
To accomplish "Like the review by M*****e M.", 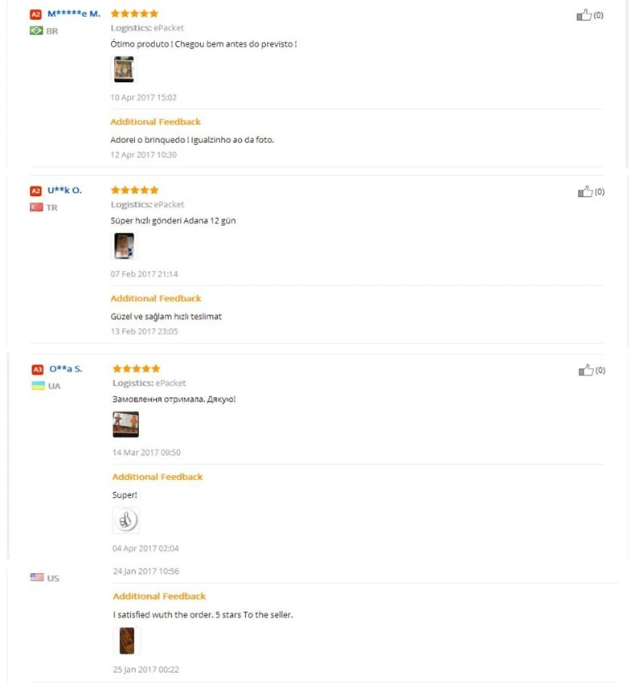I will pos(584,14).
